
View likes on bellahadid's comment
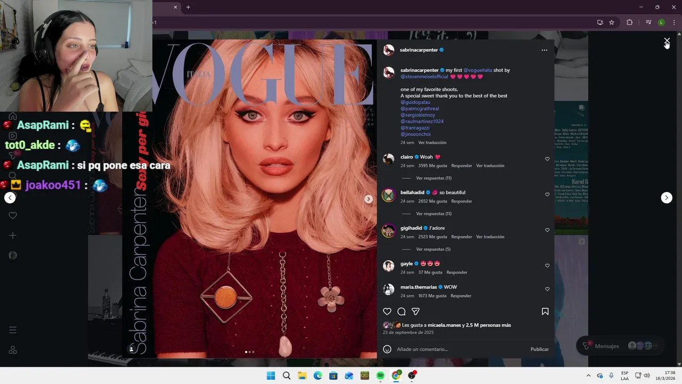(433, 202)
